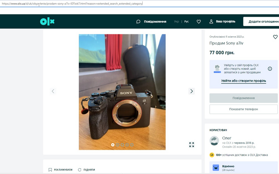Click Онлайн 20 жовтня 2023 text
This screenshot has height=174, width=279.
point(239,147)
